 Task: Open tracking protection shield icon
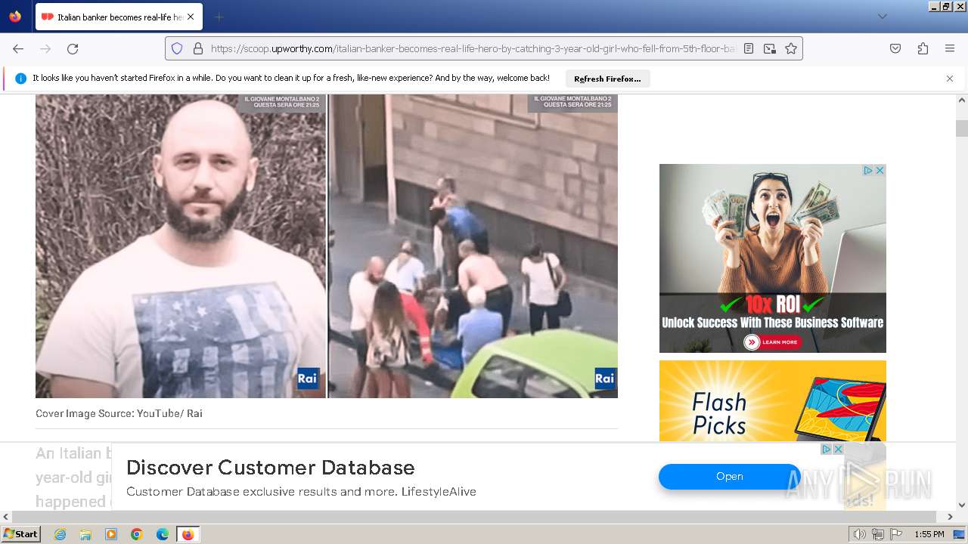pos(177,48)
